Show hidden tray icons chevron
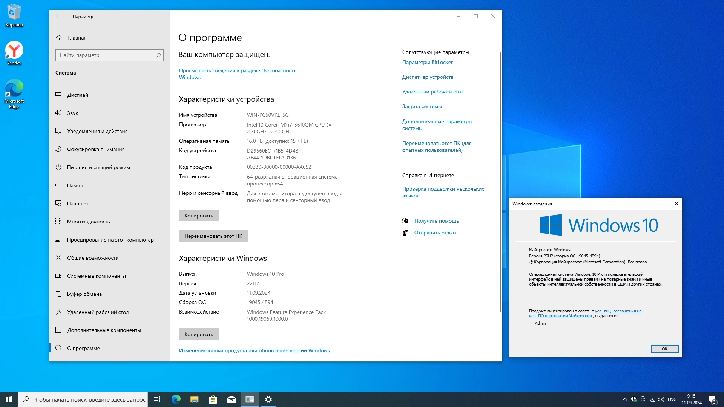 pos(624,399)
